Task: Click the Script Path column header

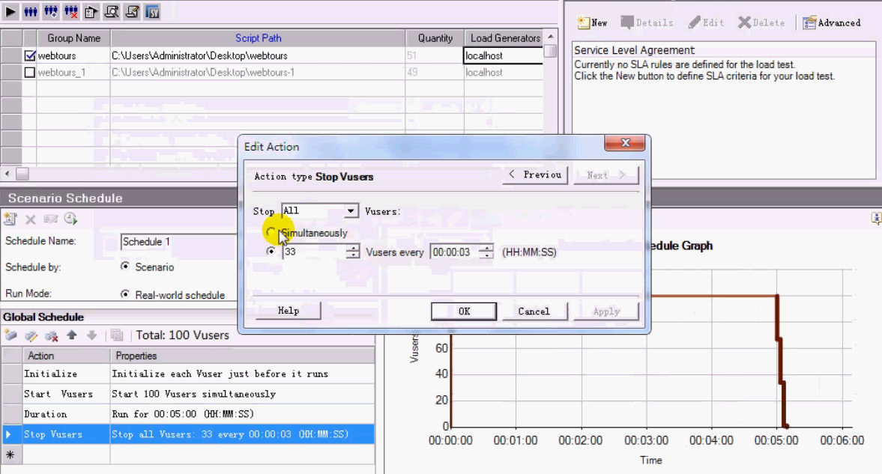Action: pos(258,38)
